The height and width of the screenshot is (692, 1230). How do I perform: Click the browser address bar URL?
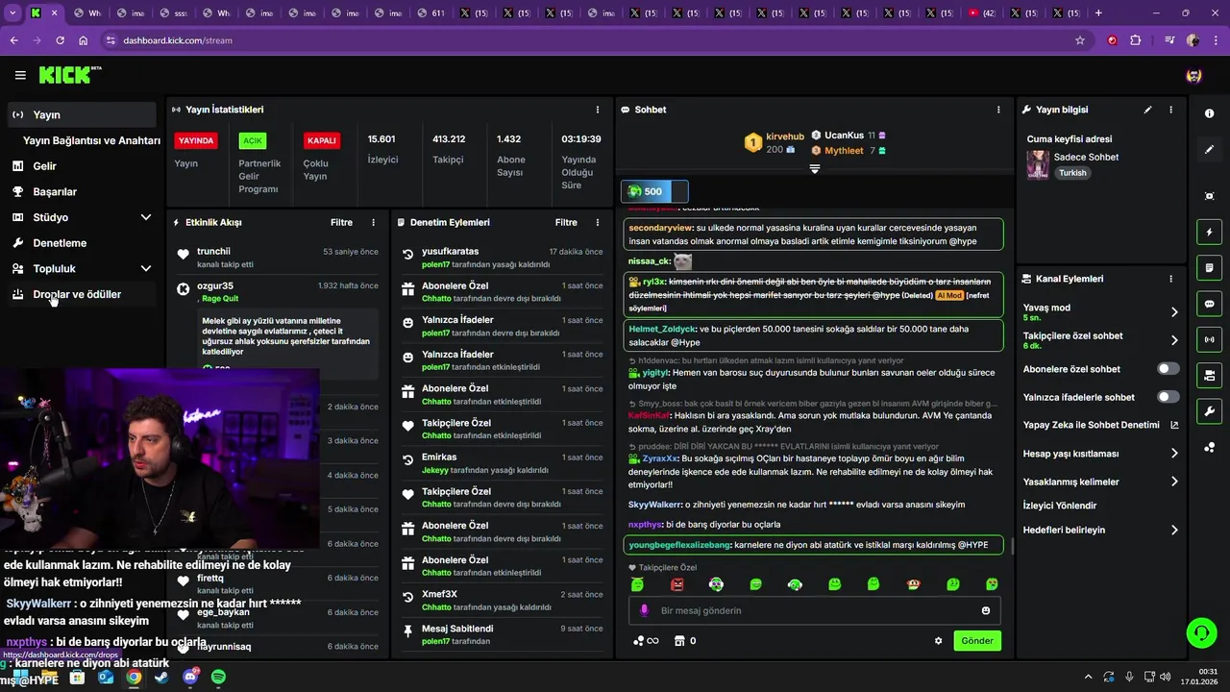coord(178,40)
